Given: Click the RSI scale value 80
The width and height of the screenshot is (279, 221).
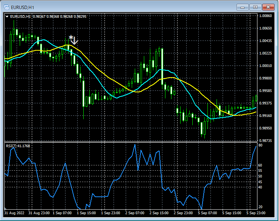Looking at the screenshot, I should coord(260,145).
